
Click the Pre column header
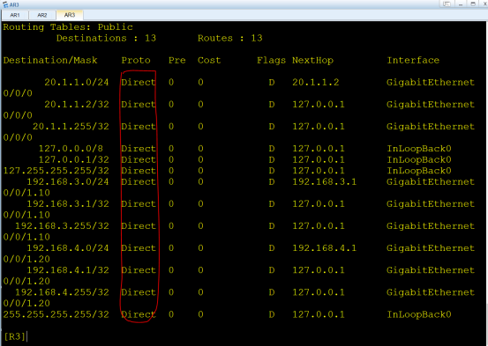coord(176,60)
